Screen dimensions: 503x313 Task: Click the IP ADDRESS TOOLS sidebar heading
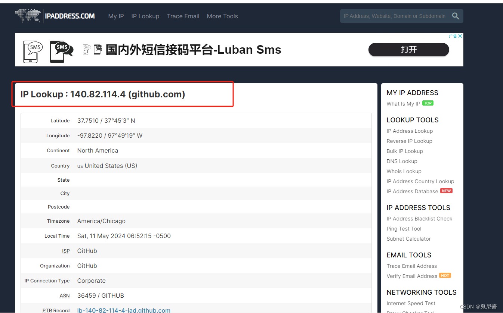pos(419,208)
